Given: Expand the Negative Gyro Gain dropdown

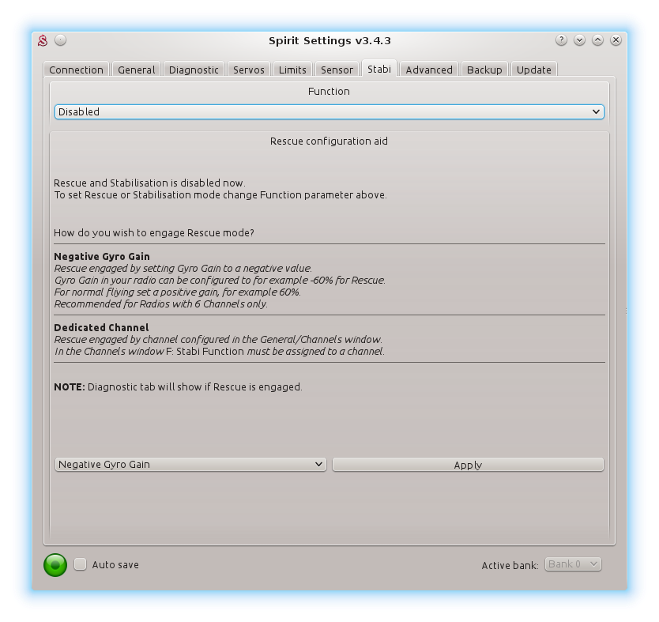Looking at the screenshot, I should [x=190, y=465].
